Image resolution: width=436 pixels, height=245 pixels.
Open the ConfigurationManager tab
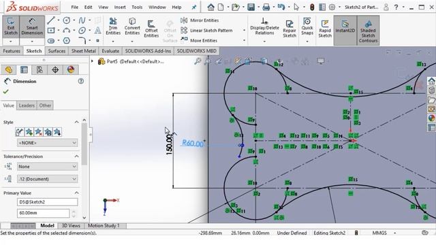[40, 69]
